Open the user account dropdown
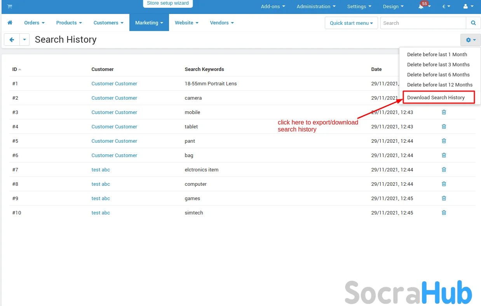 click(x=468, y=7)
